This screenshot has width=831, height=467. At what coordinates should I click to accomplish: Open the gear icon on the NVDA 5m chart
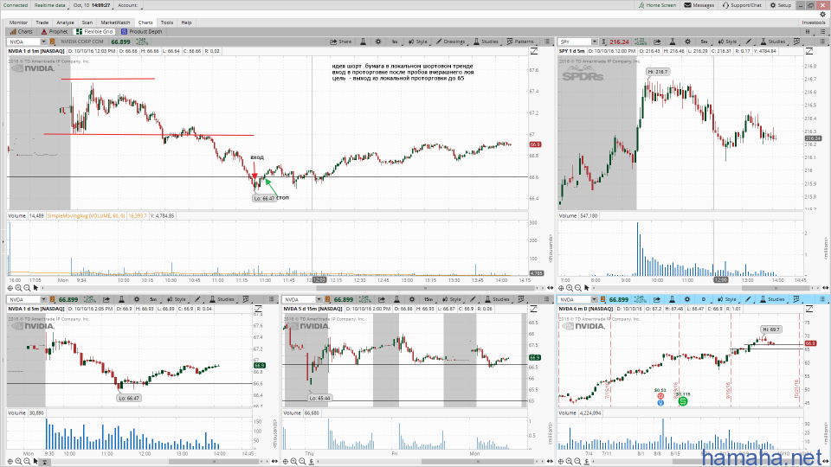click(136, 300)
